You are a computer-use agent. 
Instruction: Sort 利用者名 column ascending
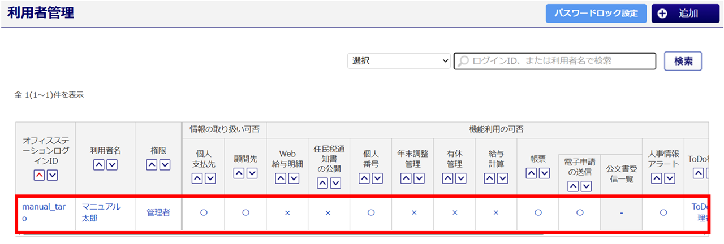(x=98, y=165)
